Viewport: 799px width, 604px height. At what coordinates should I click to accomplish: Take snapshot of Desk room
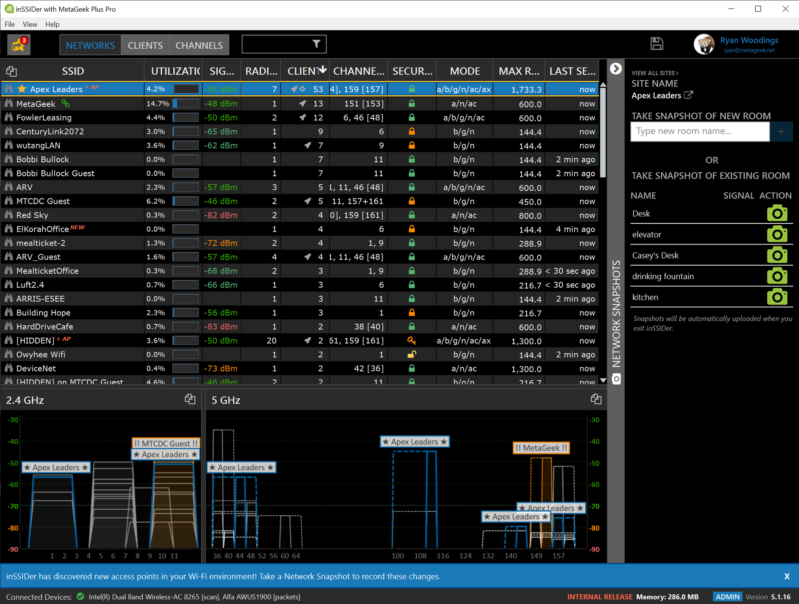(777, 213)
